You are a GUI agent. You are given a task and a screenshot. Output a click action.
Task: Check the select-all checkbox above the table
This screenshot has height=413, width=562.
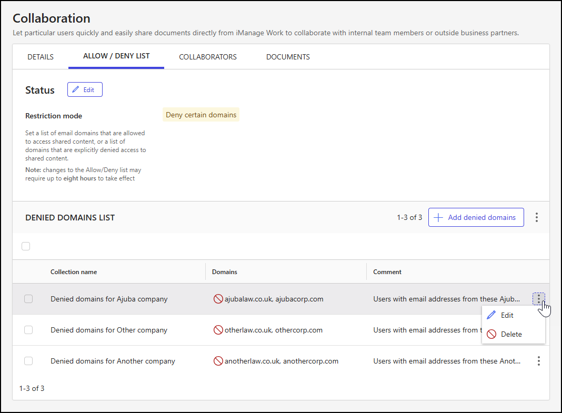click(x=26, y=246)
